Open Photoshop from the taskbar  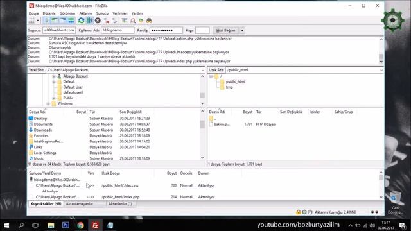[x=66, y=225]
